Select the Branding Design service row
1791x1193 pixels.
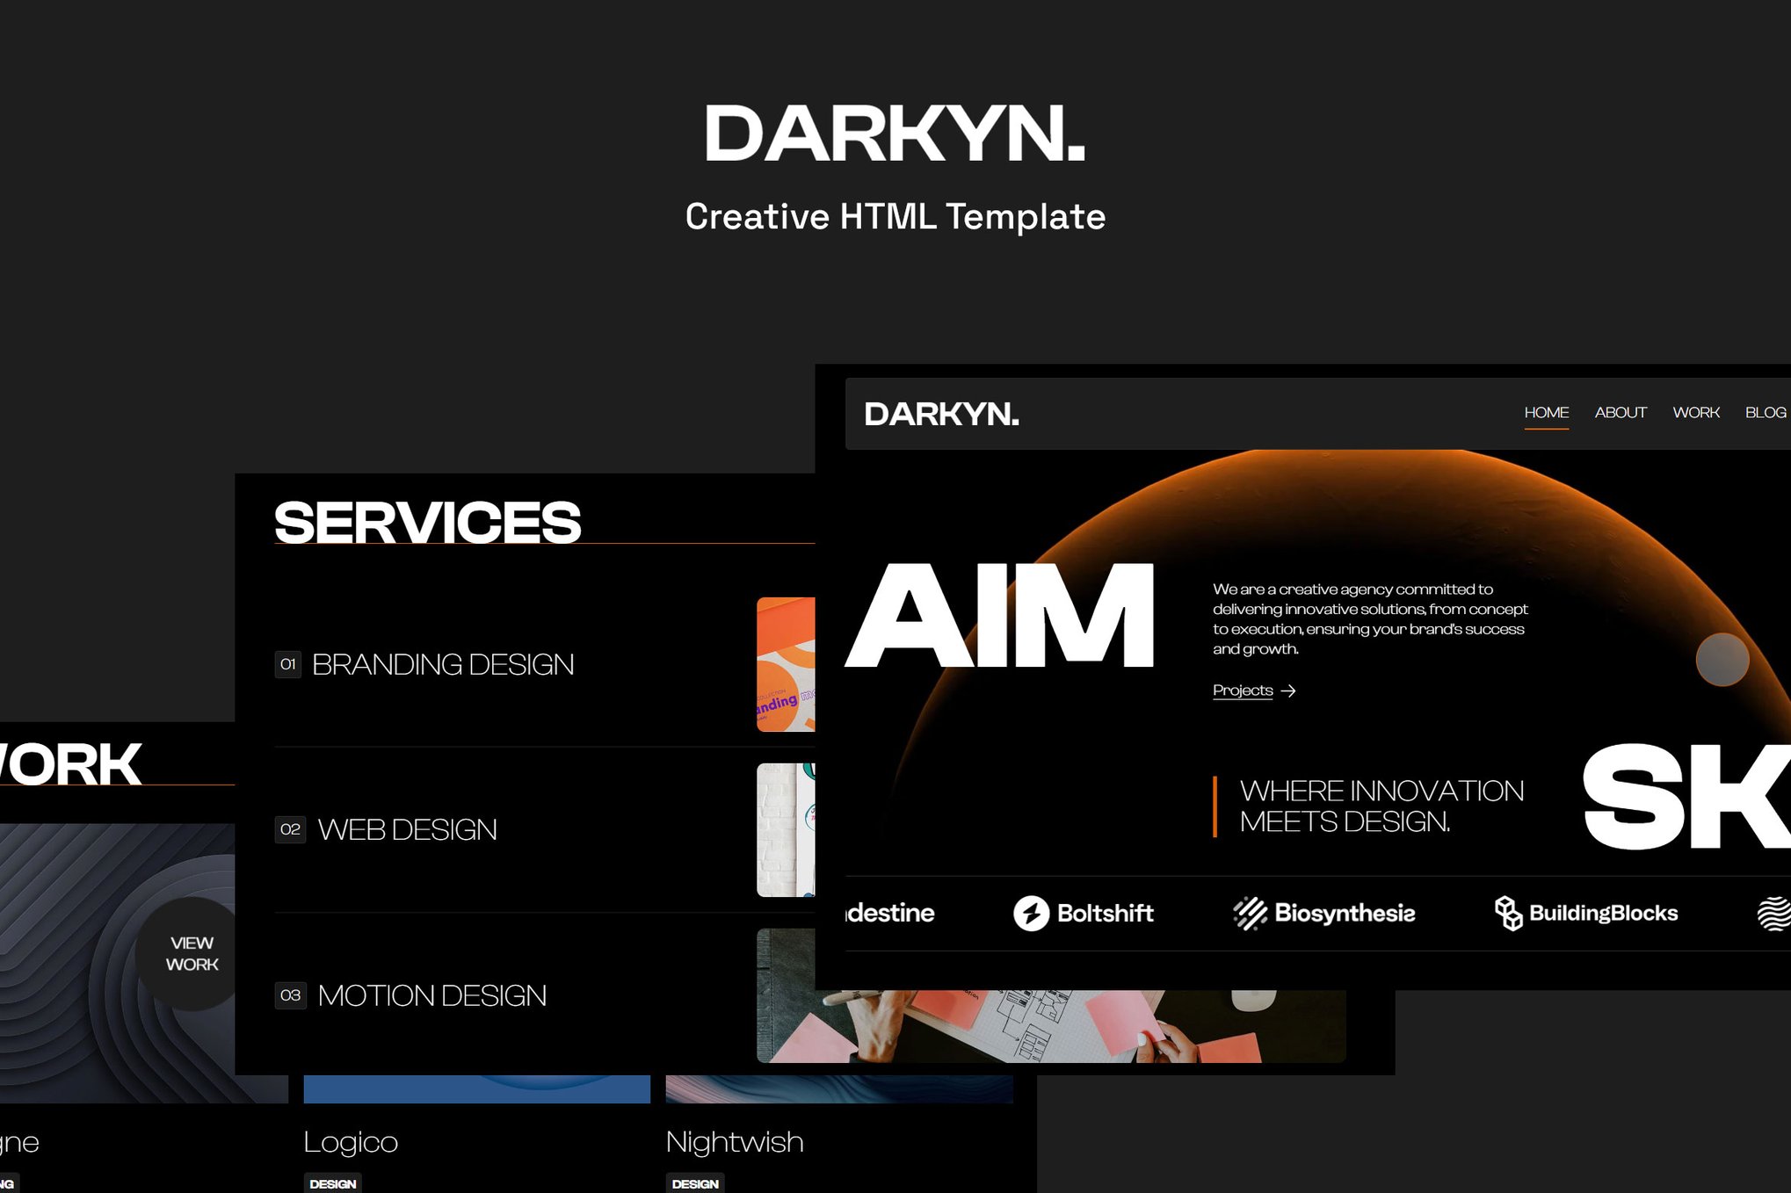[443, 665]
